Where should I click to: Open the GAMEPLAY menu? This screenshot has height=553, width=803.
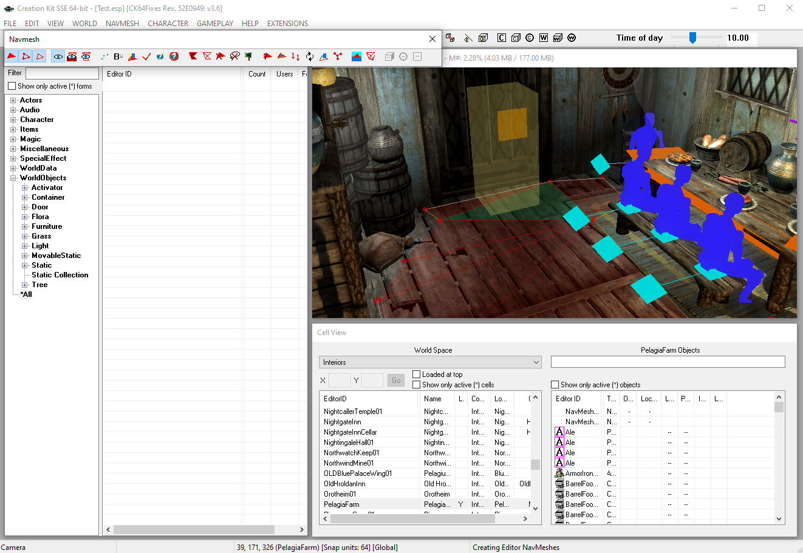pyautogui.click(x=215, y=24)
